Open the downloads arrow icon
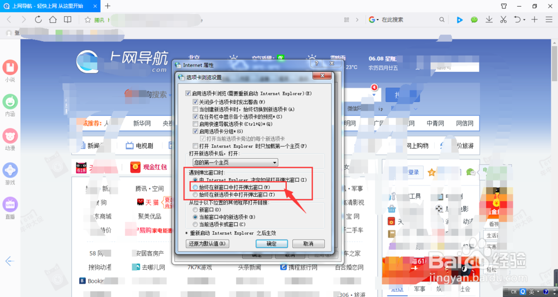The height and width of the screenshot is (297, 558). [489, 20]
